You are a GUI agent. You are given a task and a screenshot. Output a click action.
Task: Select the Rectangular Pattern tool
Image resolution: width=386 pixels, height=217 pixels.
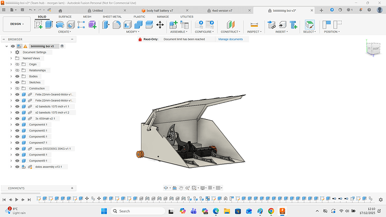point(81,25)
